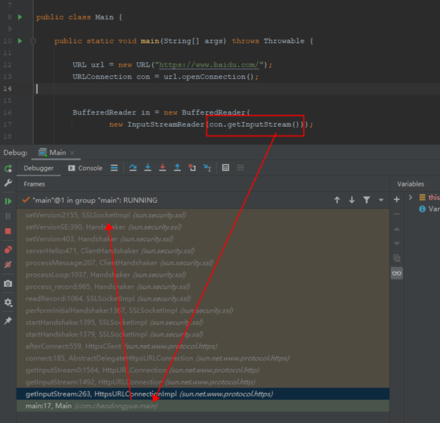Screen dimensions: 440x423
Task: Expand the 'this' variable node
Action: pyautogui.click(x=411, y=197)
